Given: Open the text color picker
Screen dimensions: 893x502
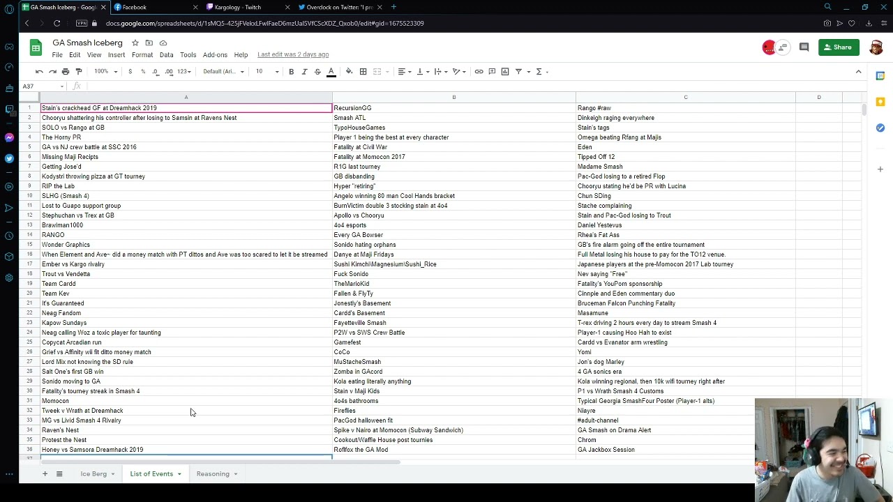Looking at the screenshot, I should pyautogui.click(x=331, y=71).
